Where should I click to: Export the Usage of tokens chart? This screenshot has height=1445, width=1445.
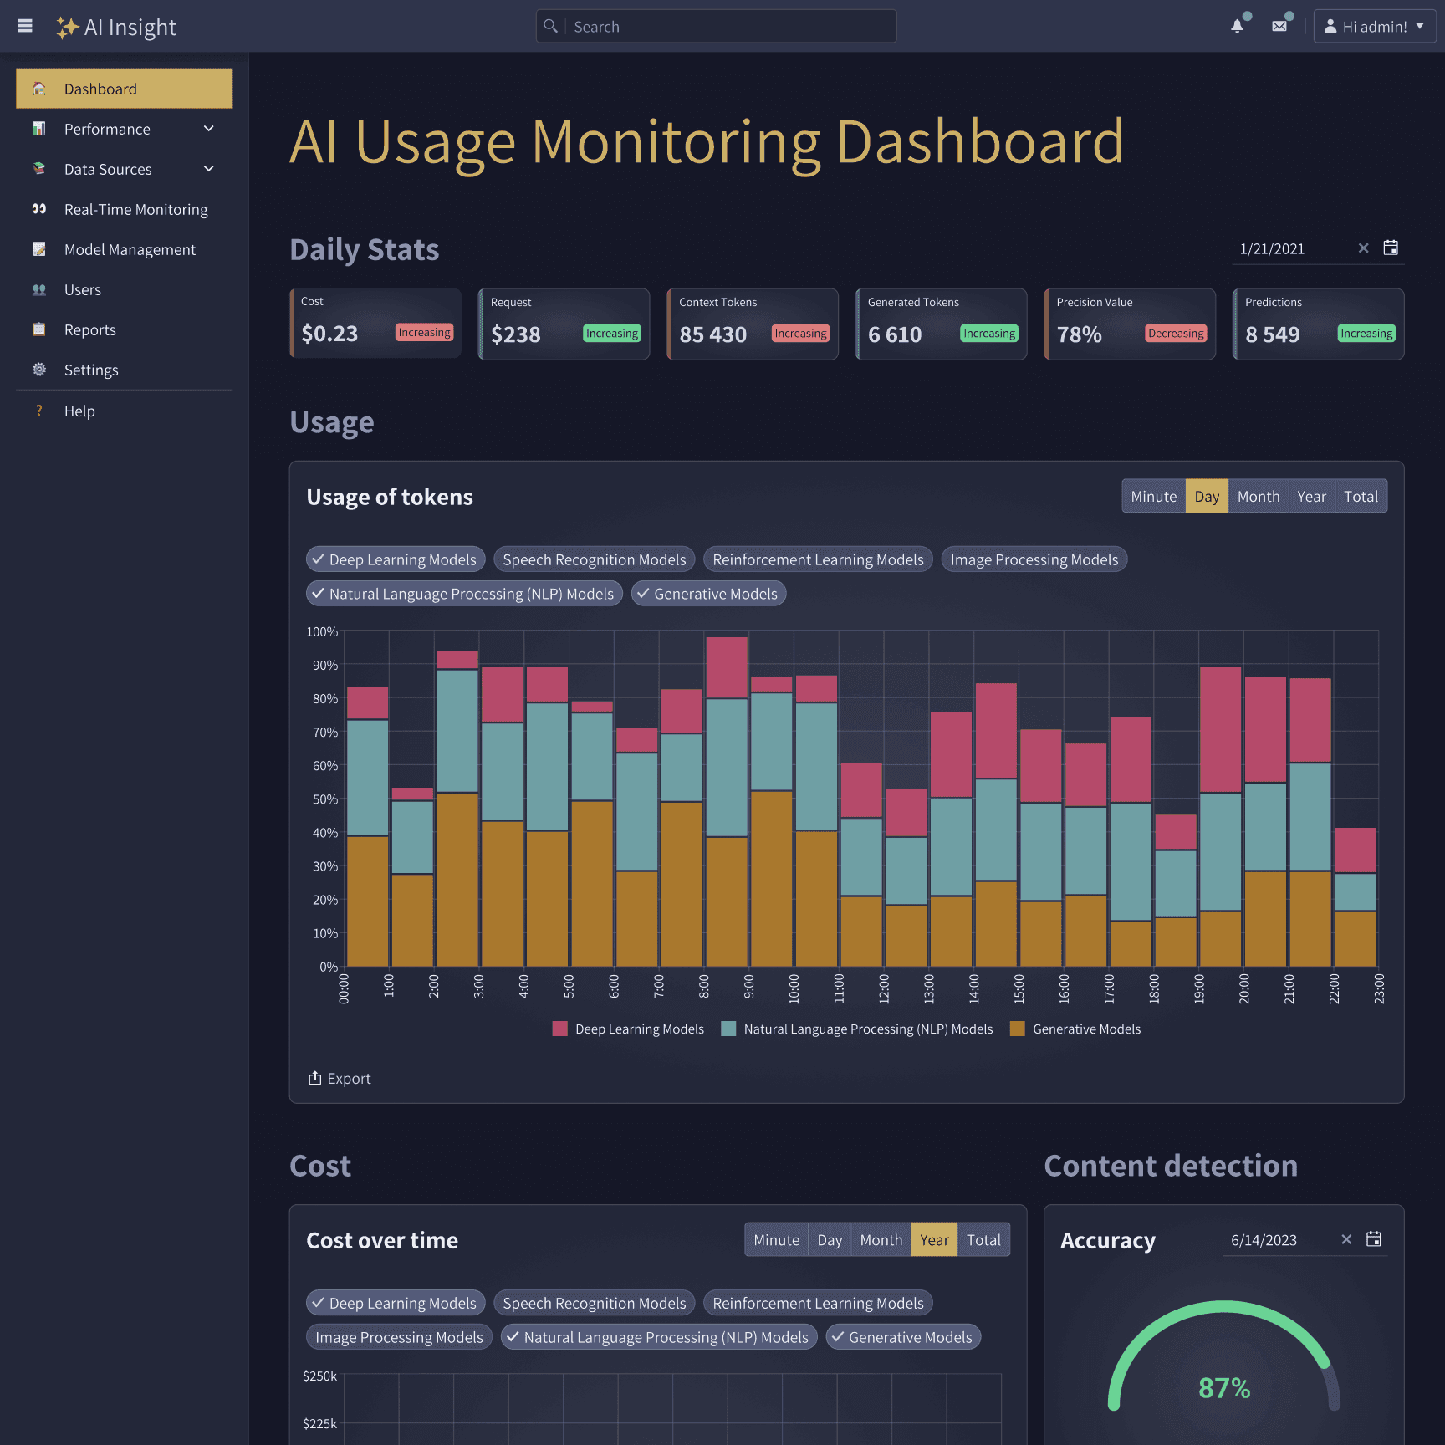[x=340, y=1078]
